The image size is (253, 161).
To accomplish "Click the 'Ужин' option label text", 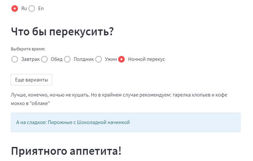I will (x=111, y=59).
